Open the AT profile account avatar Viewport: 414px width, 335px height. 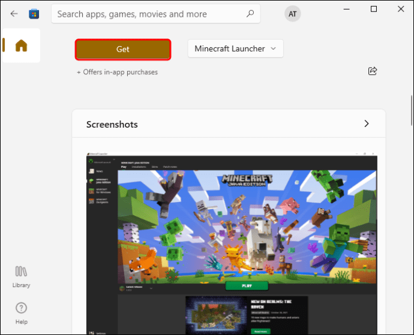coord(292,14)
